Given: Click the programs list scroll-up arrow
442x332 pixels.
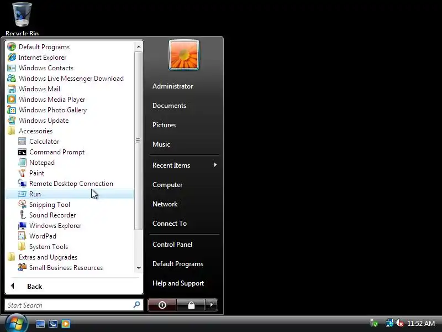Looking at the screenshot, I should click(139, 46).
